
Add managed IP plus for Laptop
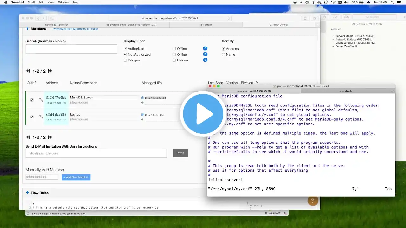coord(142,119)
